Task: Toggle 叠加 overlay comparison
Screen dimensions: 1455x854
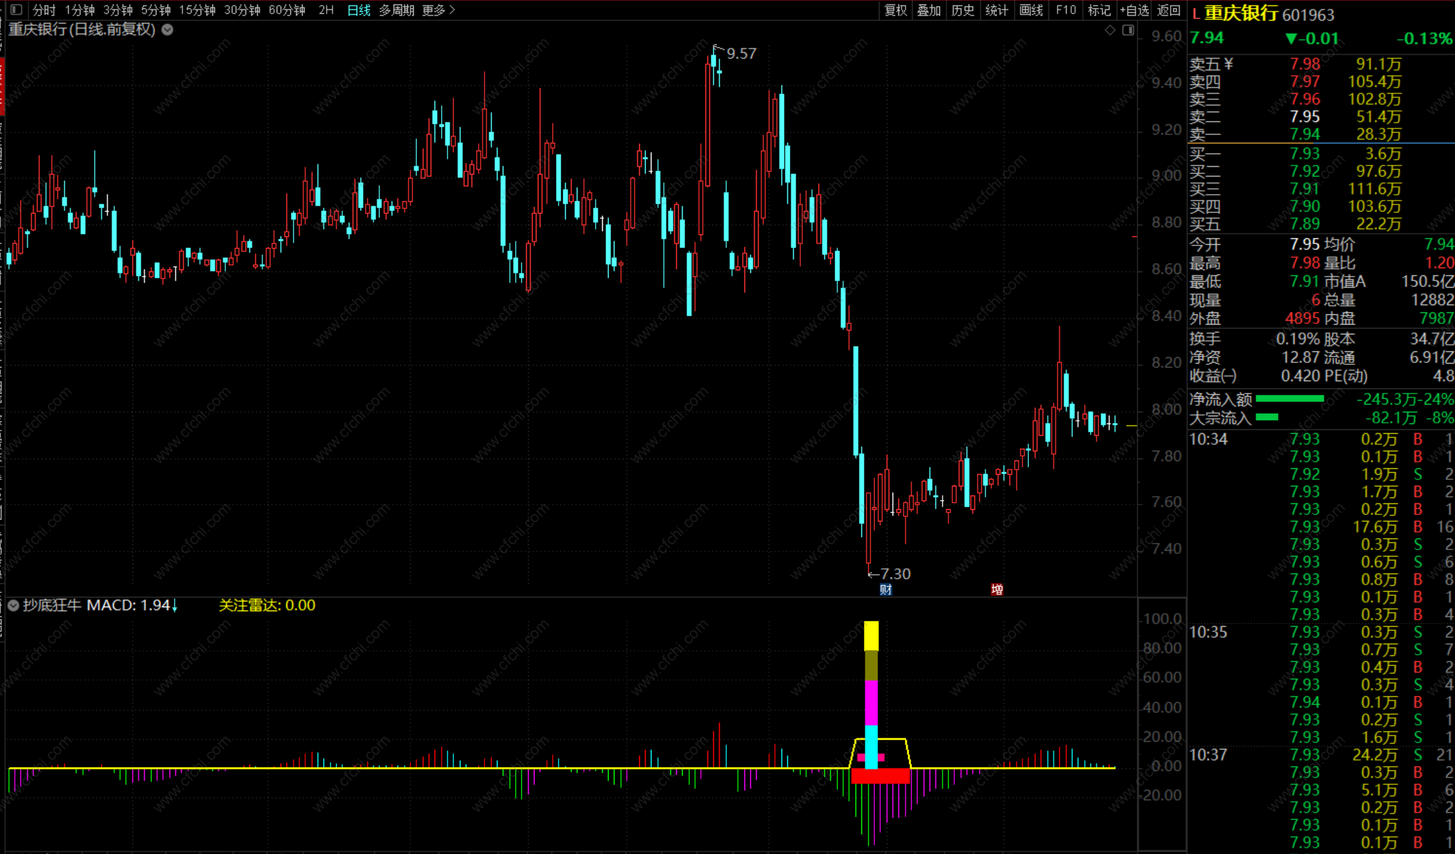Action: pos(929,10)
